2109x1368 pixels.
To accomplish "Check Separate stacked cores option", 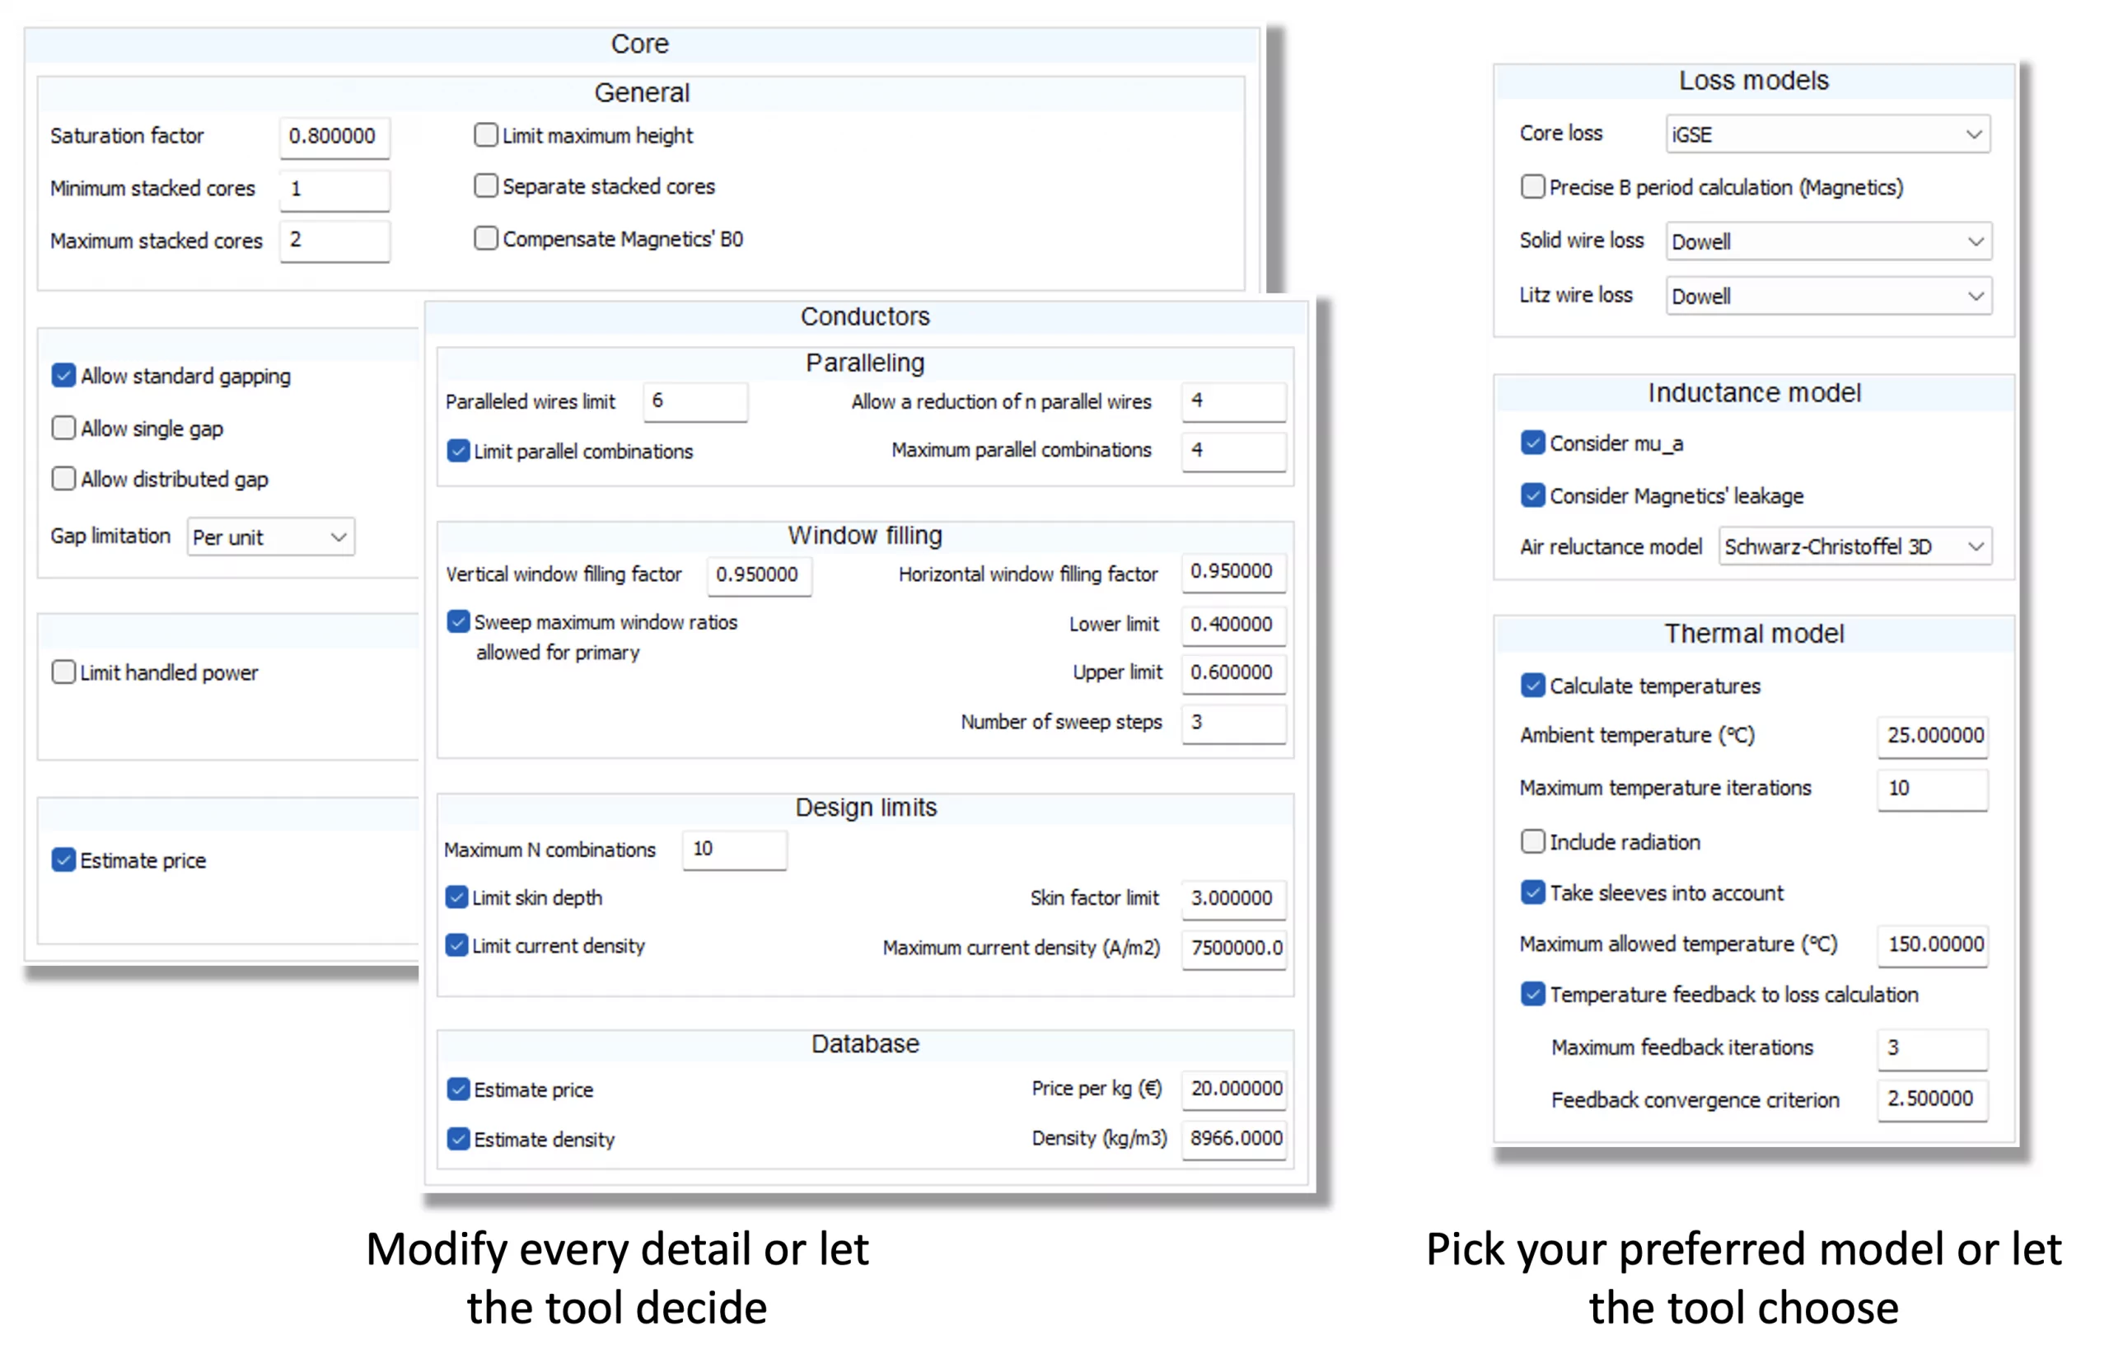I will point(485,186).
